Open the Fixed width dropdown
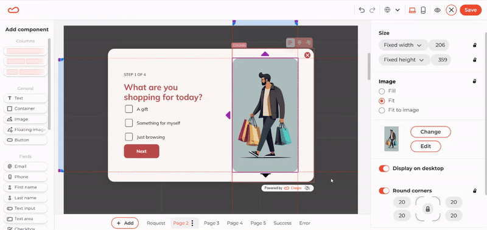 point(403,45)
